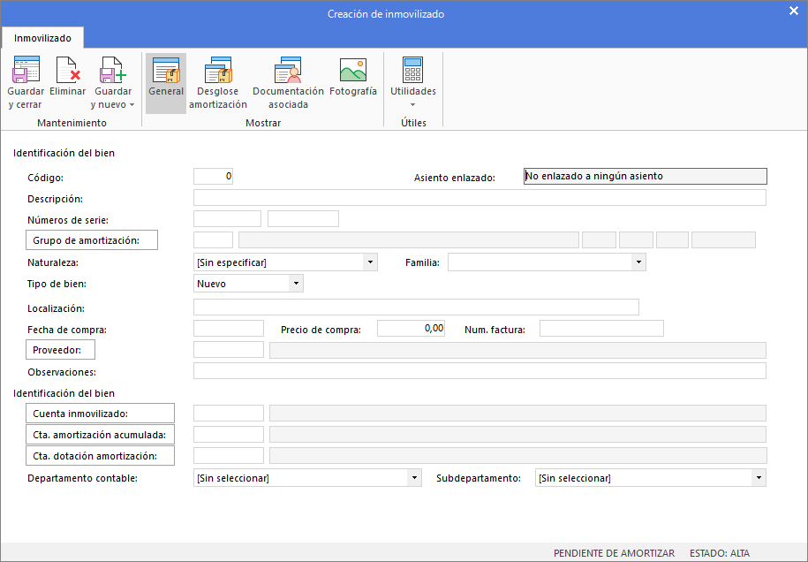The image size is (808, 562).
Task: Select the General view icon
Action: 166,70
